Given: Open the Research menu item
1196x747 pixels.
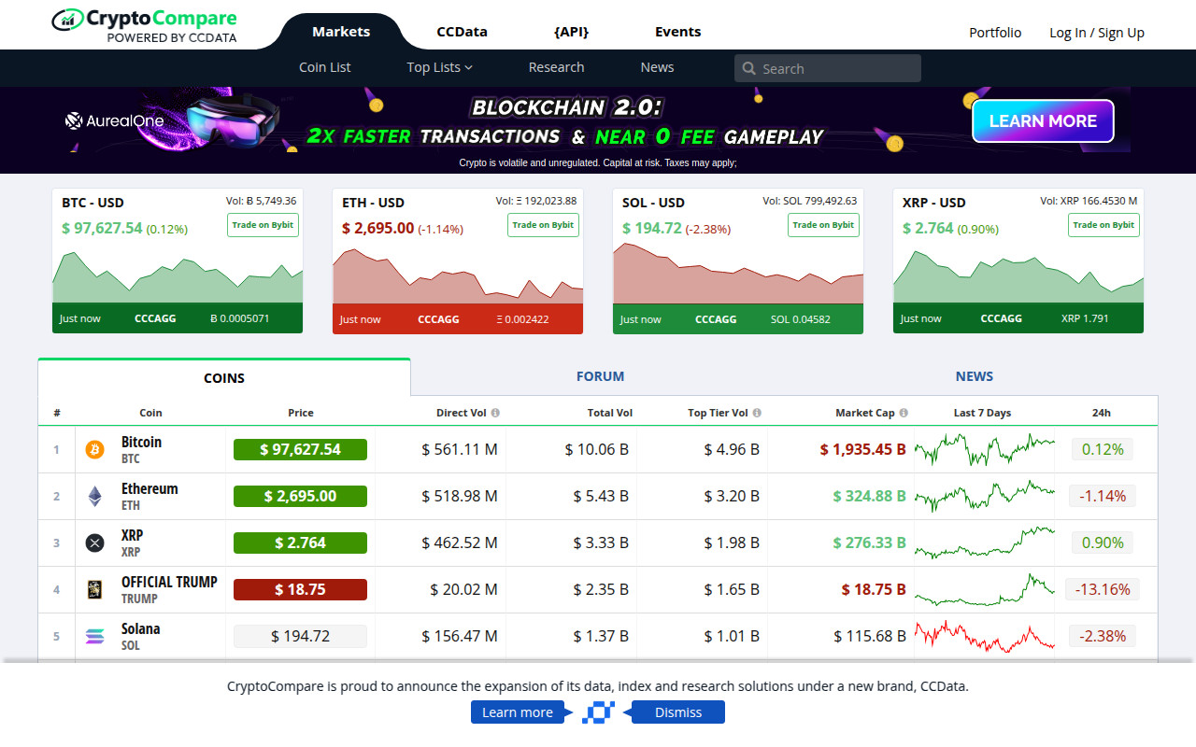Looking at the screenshot, I should point(556,67).
